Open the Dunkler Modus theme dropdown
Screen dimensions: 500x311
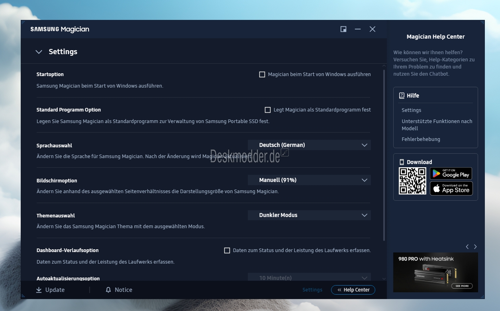[x=309, y=215]
